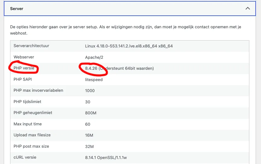Click the PHP tijdslimiet value 30

point(88,102)
